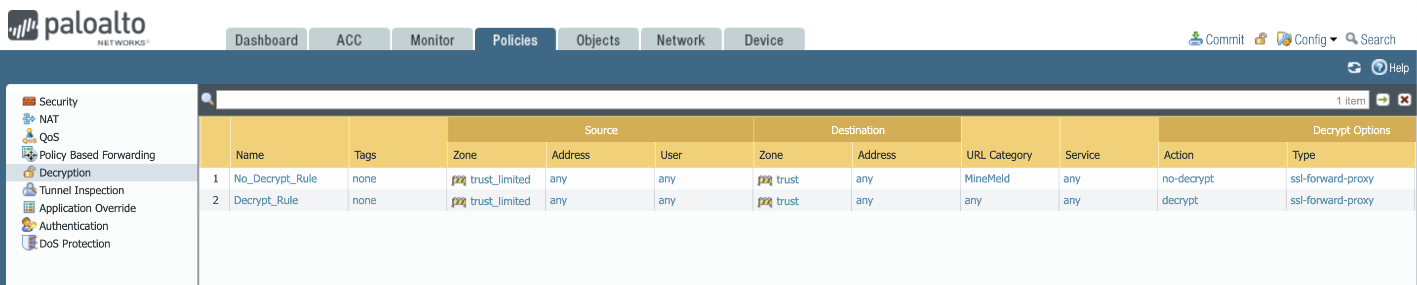
Task: Select NAT in the policies sidebar
Action: [x=48, y=119]
